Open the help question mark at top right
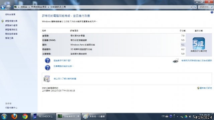This screenshot has width=214, height=120. coord(212,12)
